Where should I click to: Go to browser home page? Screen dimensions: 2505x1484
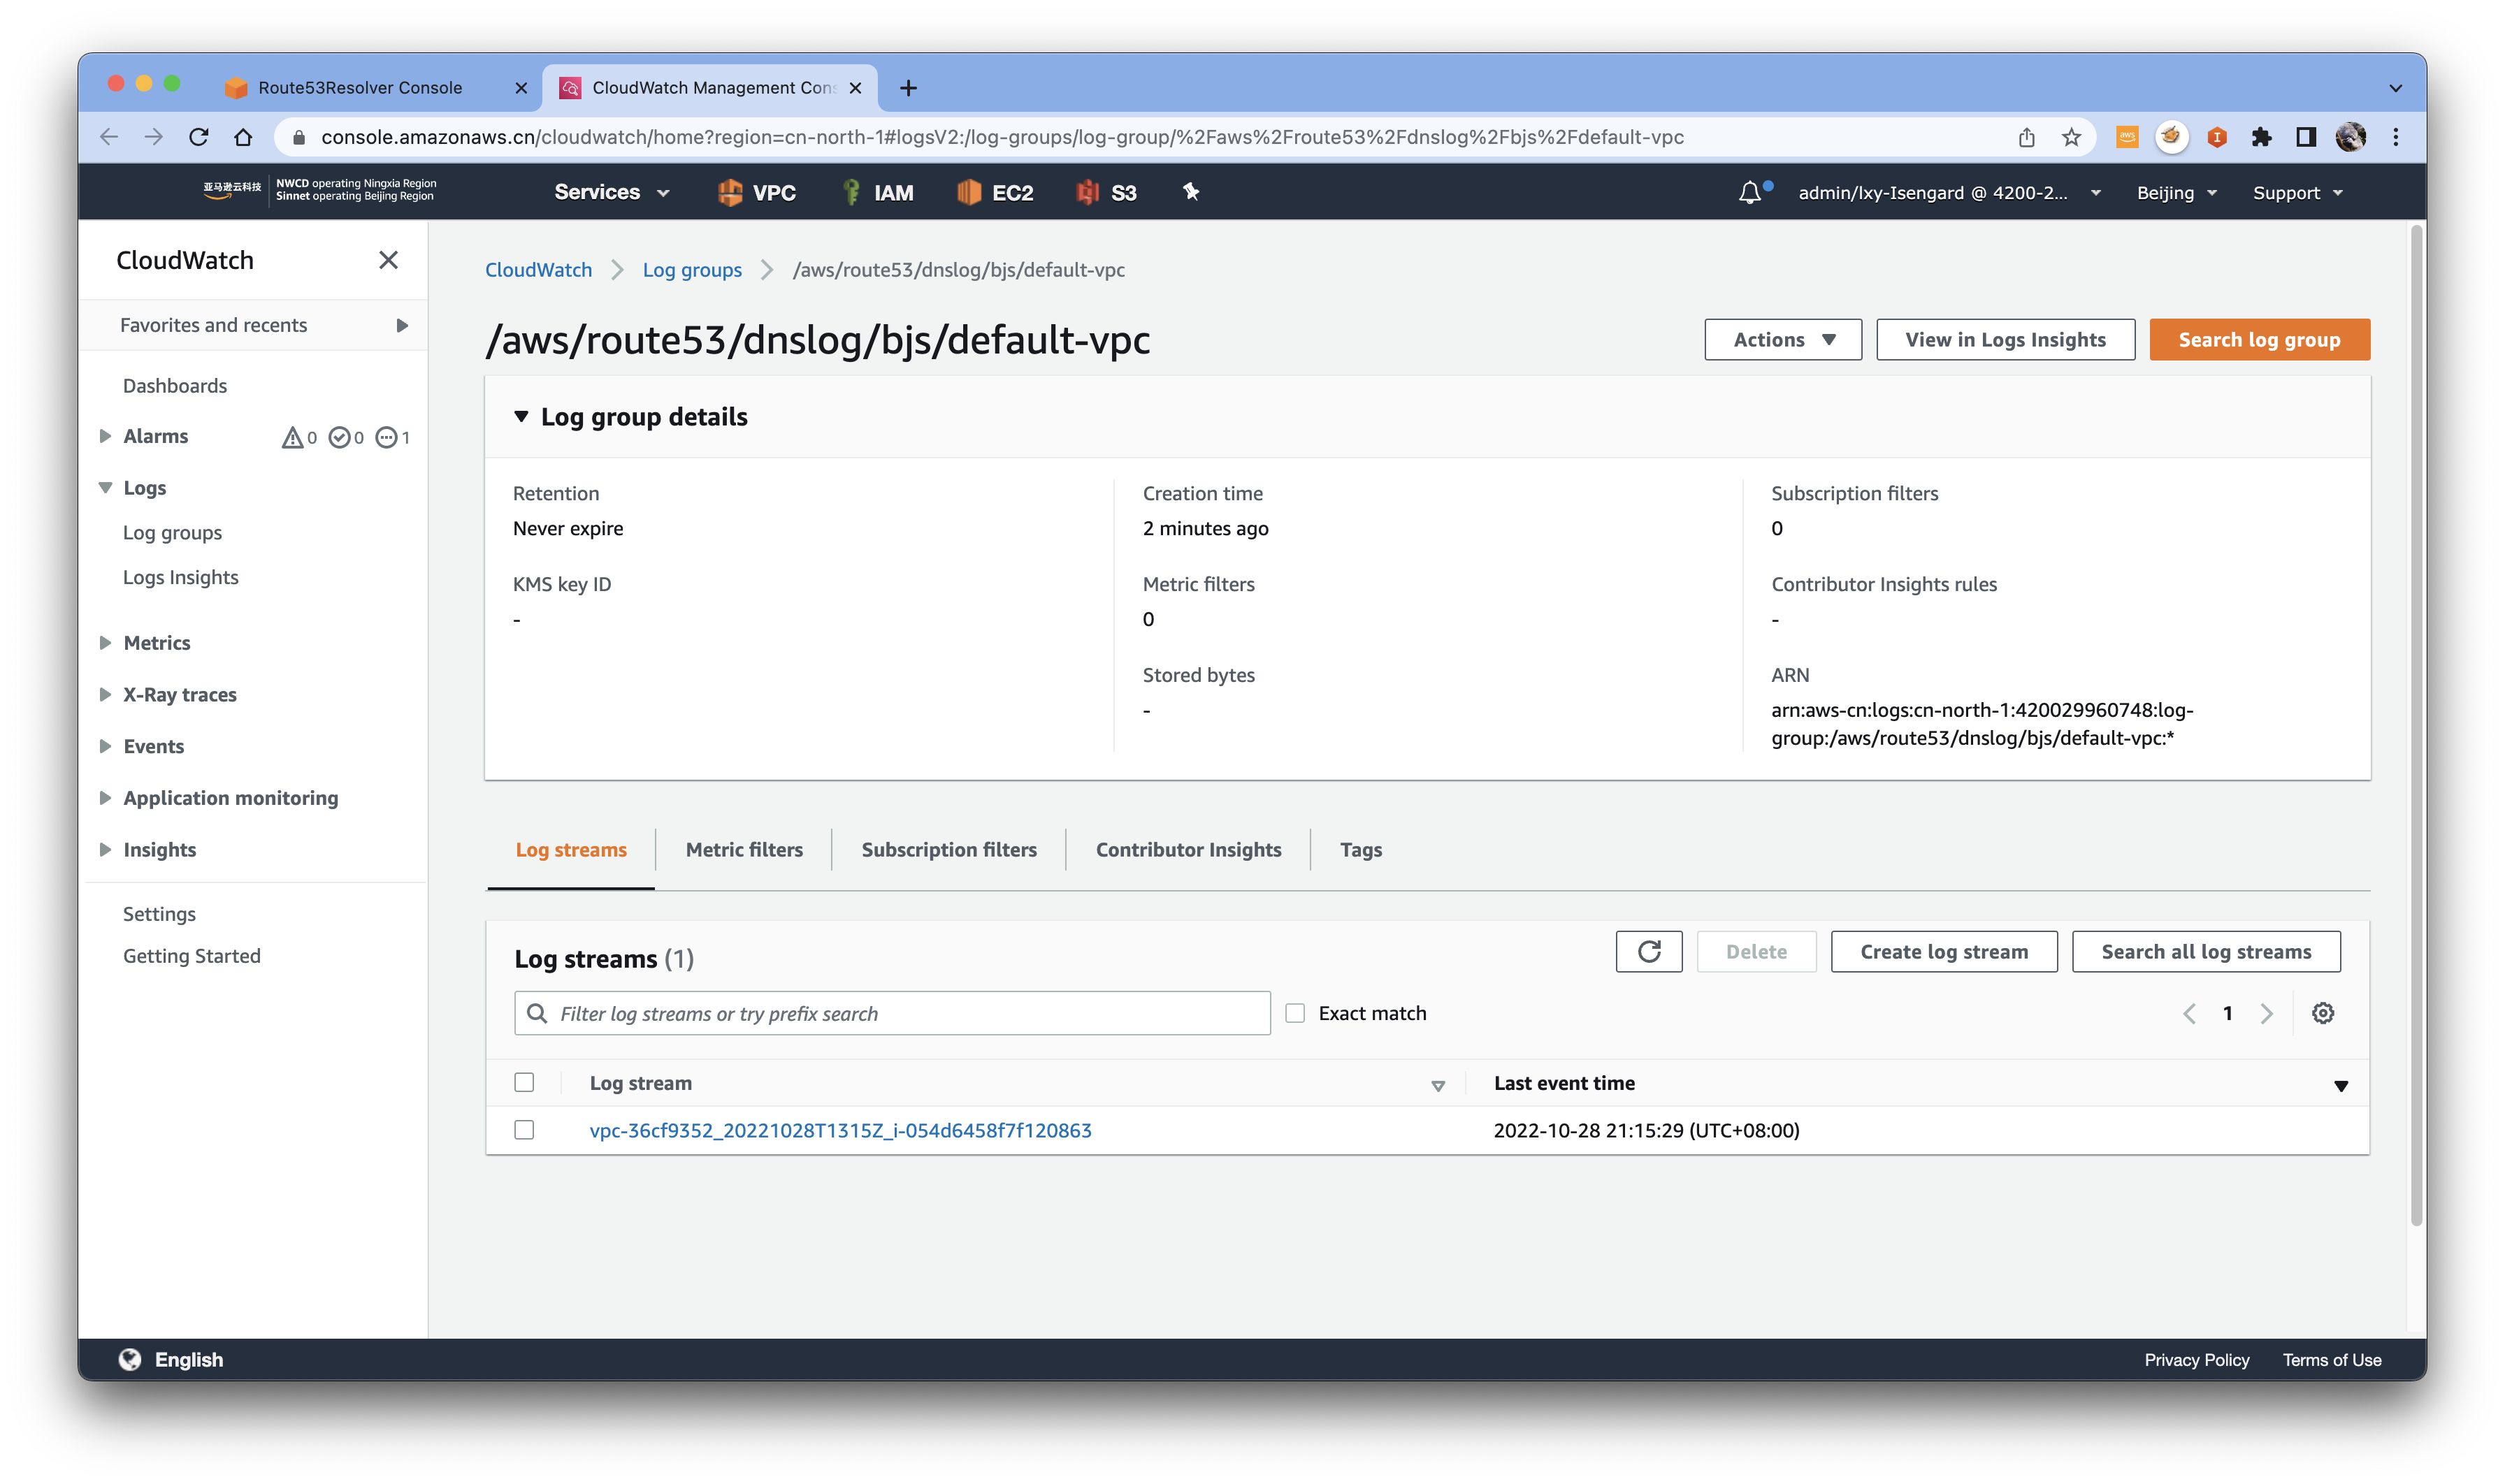(x=243, y=137)
